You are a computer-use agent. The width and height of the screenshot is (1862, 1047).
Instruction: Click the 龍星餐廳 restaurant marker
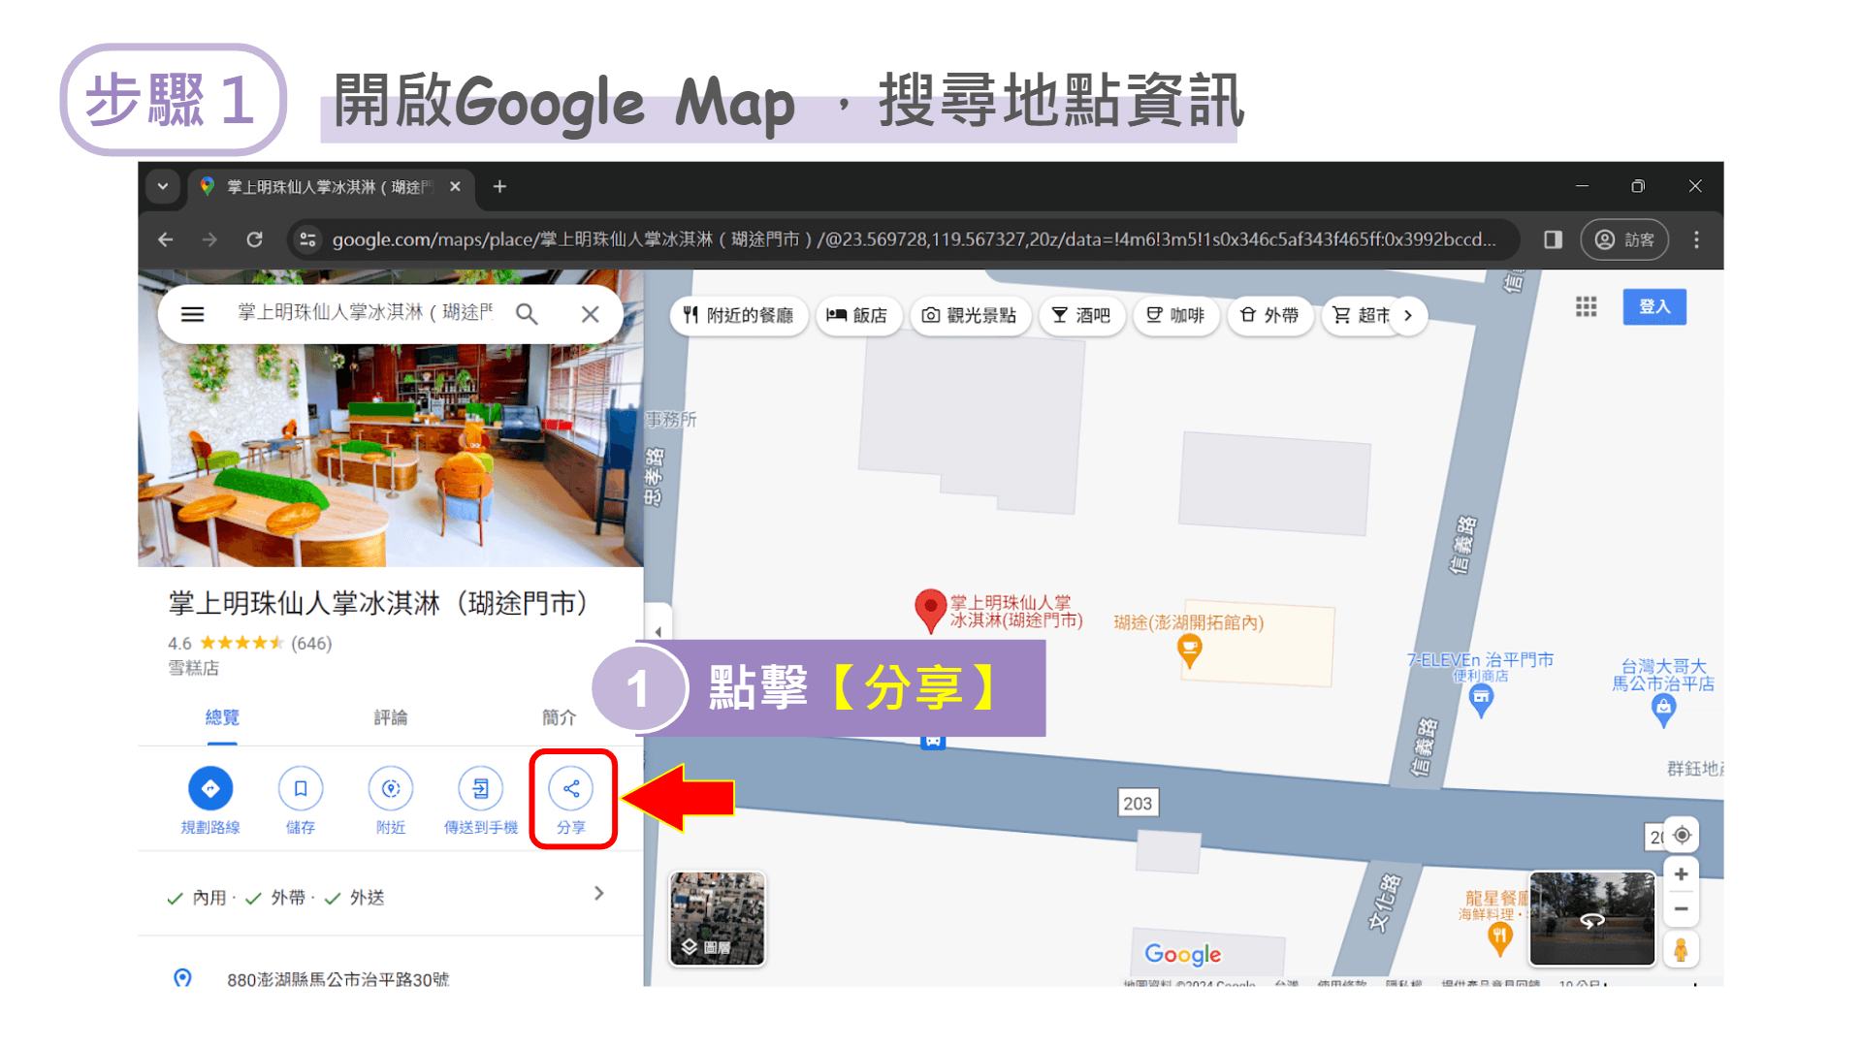tap(1500, 937)
